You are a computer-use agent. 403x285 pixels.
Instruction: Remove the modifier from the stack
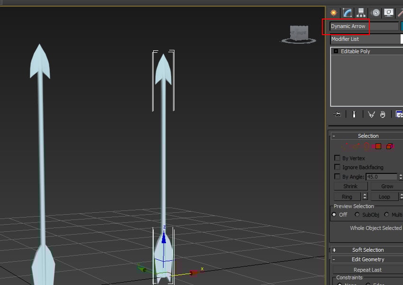[x=382, y=114]
